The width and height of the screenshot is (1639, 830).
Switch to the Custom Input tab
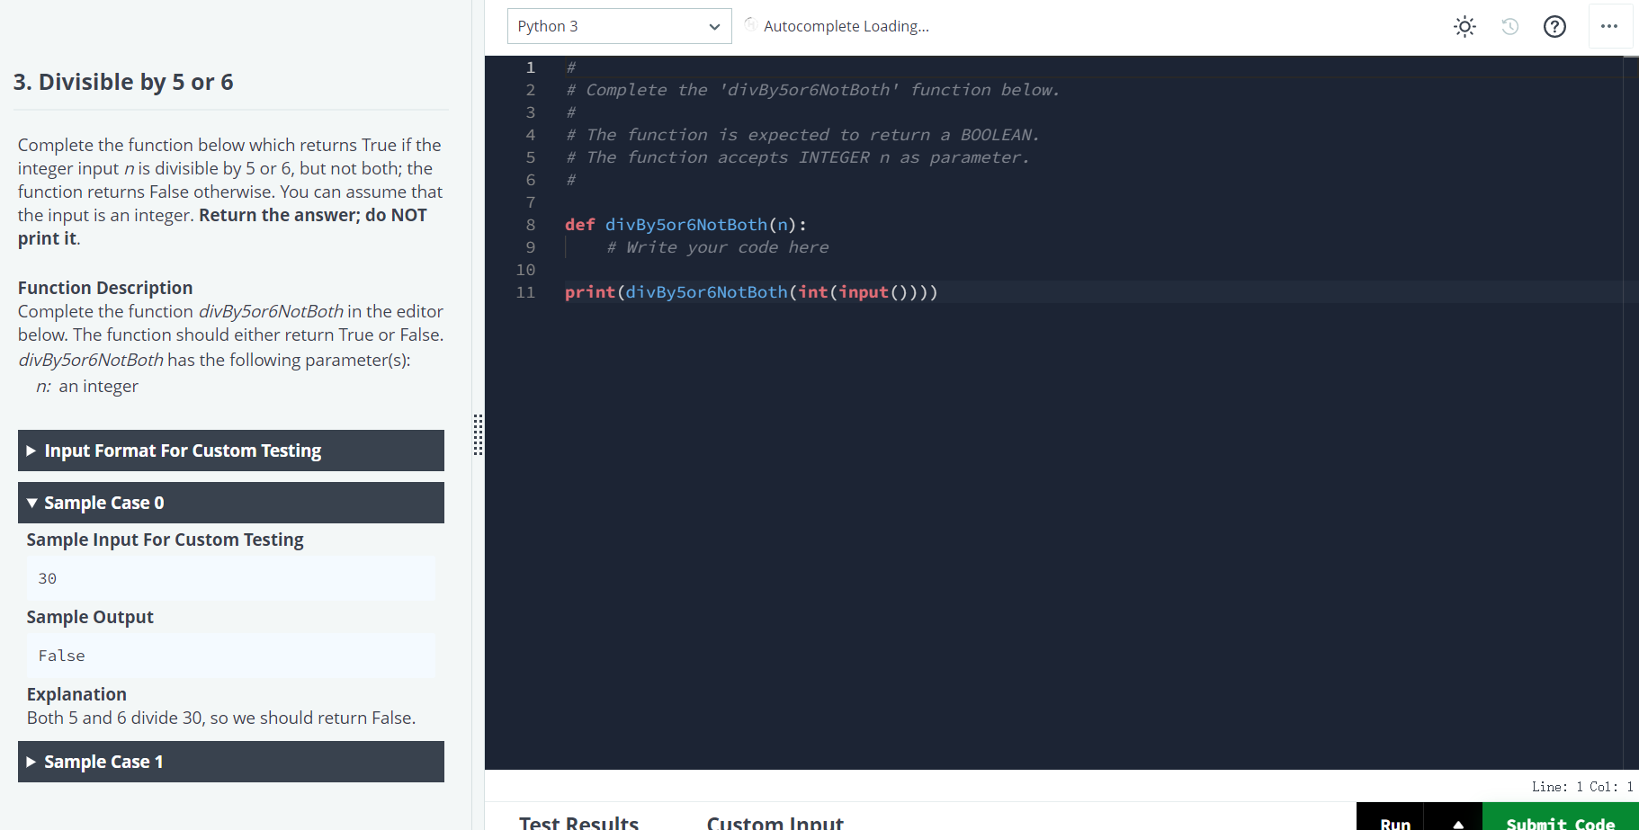click(x=775, y=821)
